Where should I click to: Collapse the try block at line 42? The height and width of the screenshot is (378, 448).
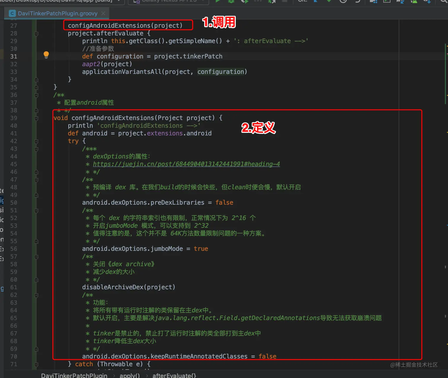click(36, 141)
